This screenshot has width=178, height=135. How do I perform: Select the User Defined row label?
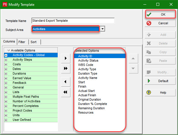pos(22,120)
